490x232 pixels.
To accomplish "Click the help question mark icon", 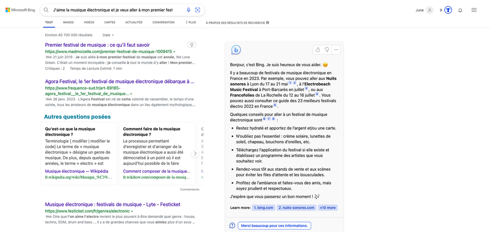I will (x=232, y=225).
